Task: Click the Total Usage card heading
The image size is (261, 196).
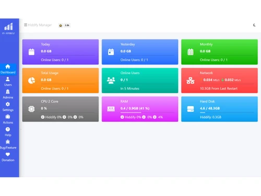Action: click(50, 73)
